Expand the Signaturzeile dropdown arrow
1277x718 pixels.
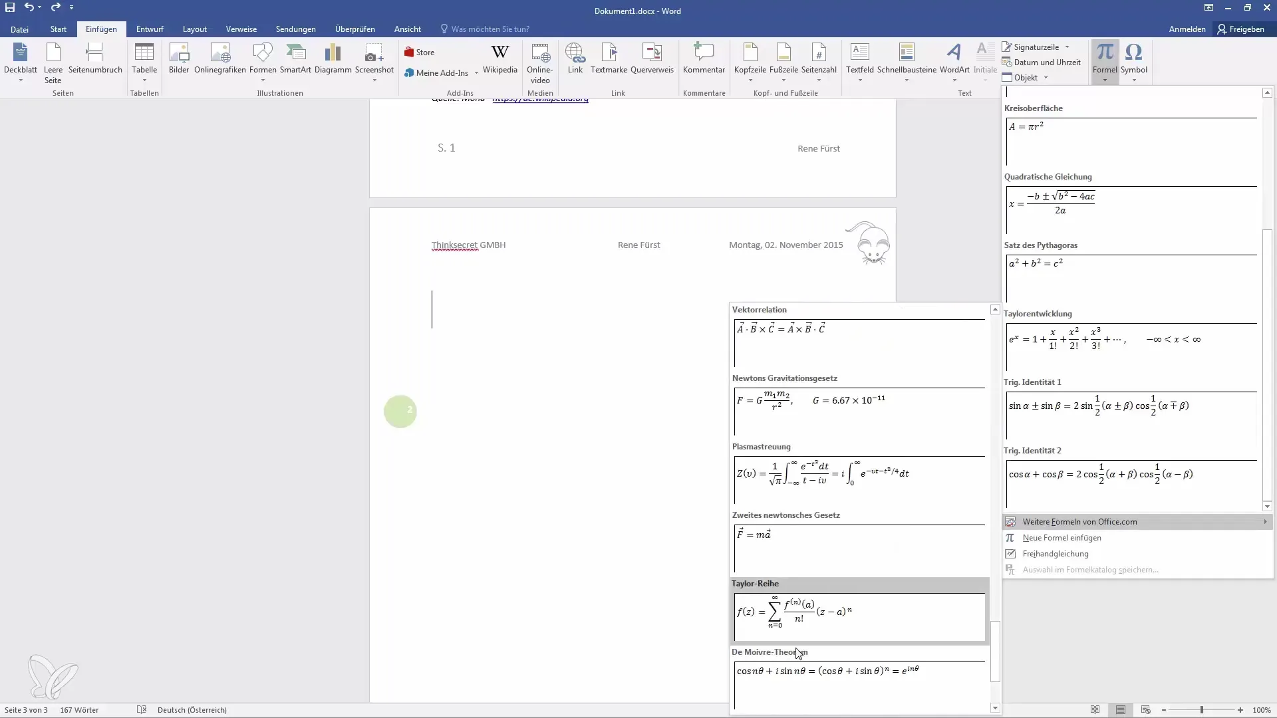click(x=1067, y=47)
